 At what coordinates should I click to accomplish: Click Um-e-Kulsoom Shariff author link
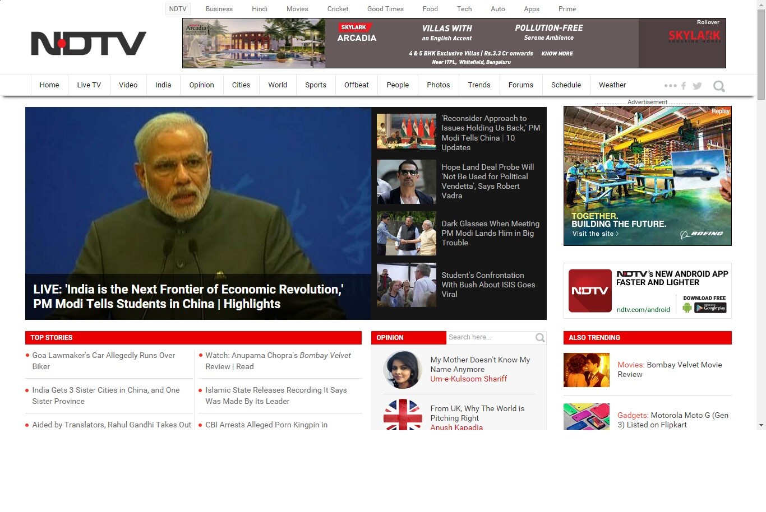coord(469,379)
